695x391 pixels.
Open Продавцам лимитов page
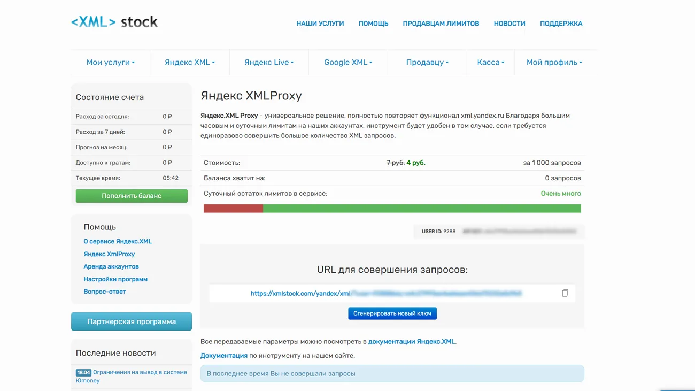(x=441, y=24)
